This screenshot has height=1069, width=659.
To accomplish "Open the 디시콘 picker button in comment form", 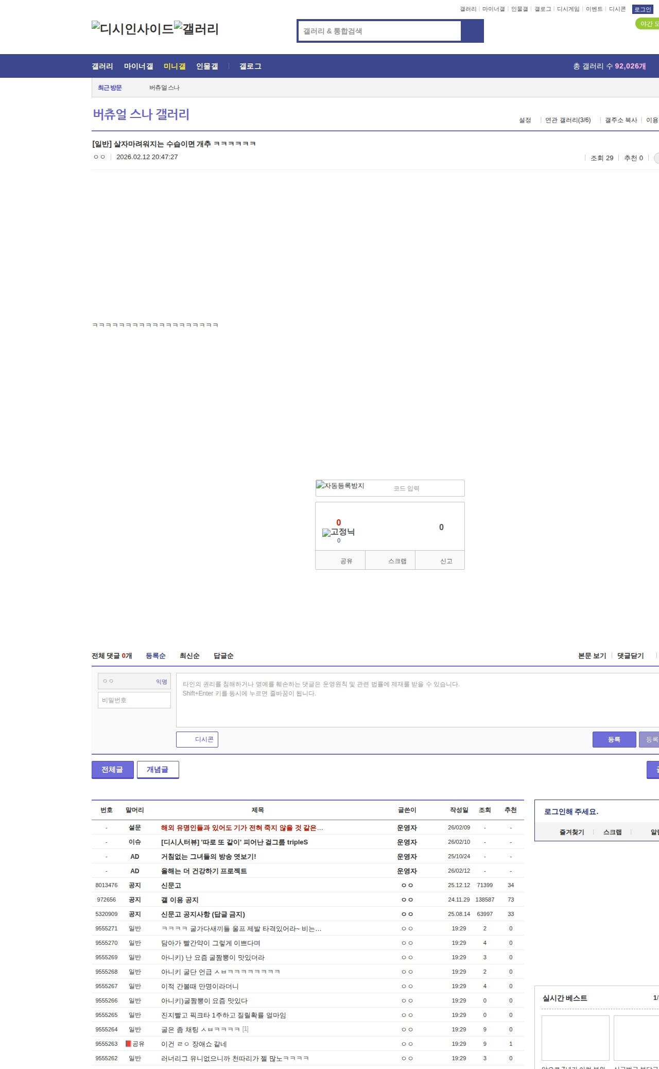I will (197, 739).
